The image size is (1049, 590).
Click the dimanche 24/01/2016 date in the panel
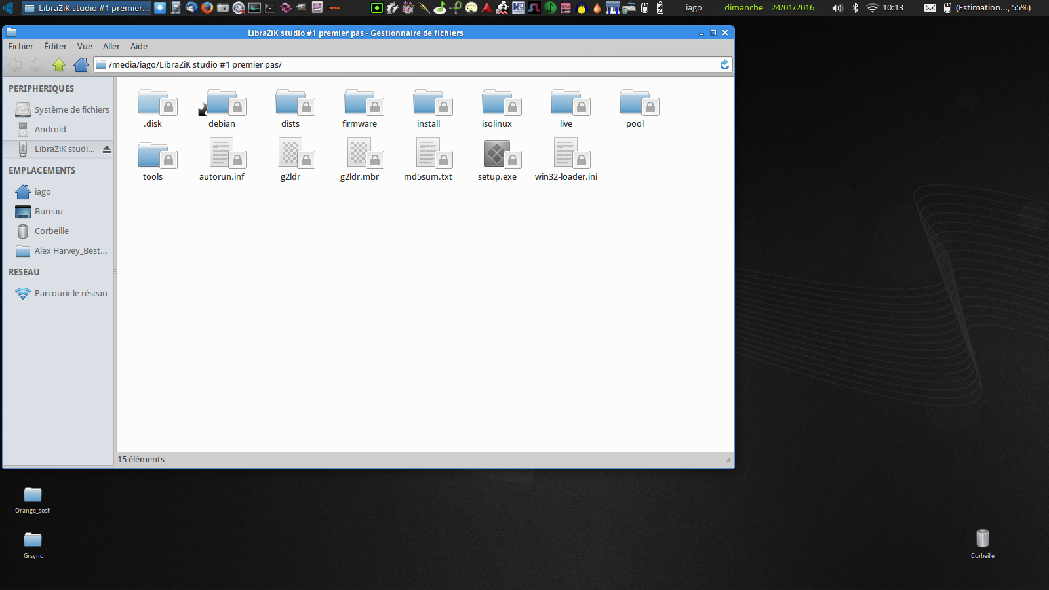pyautogui.click(x=769, y=8)
